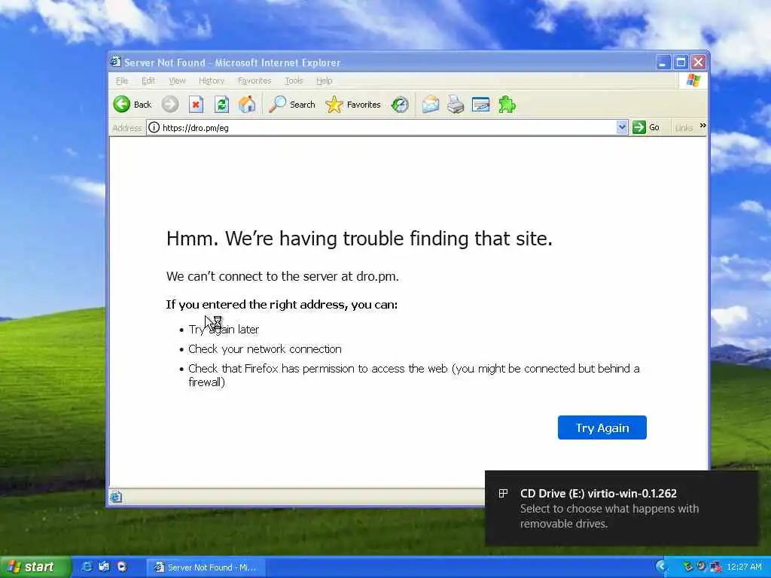Open the Favorites menu in menu bar
This screenshot has height=578, width=771.
[254, 81]
